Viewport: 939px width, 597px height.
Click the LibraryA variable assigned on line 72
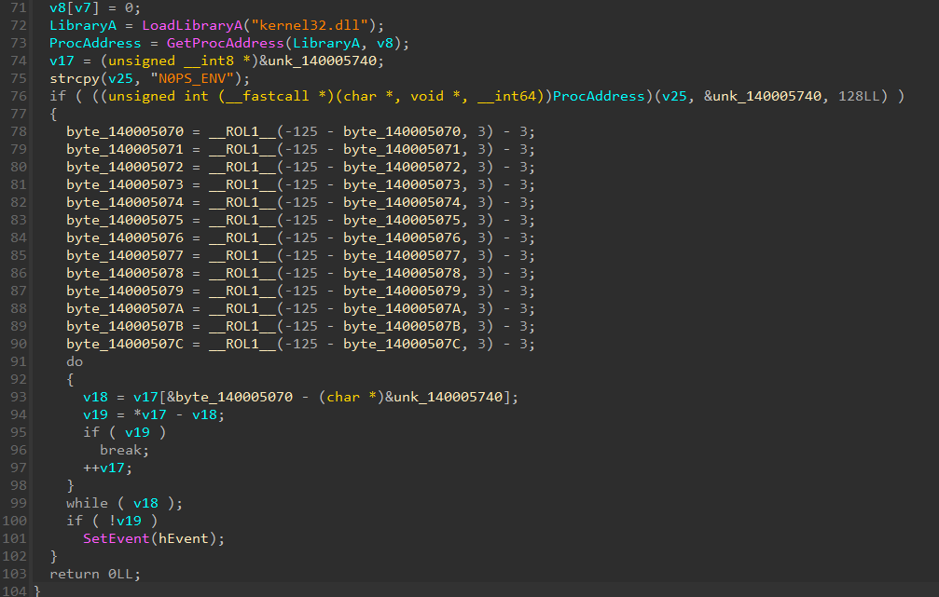(83, 25)
